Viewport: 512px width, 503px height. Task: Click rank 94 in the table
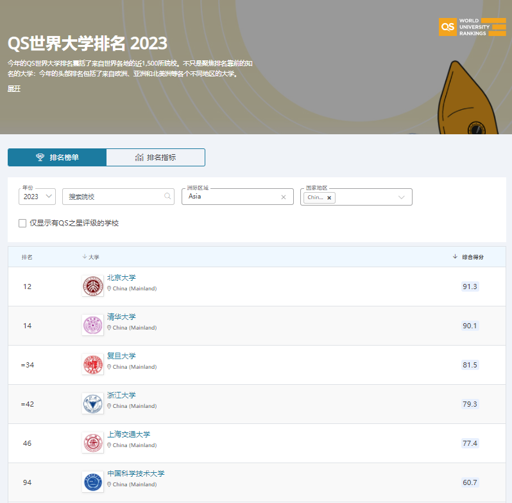coord(27,482)
